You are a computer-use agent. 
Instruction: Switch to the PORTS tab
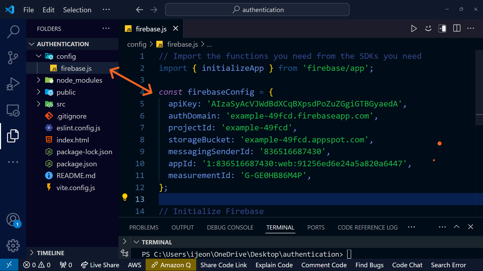point(316,228)
